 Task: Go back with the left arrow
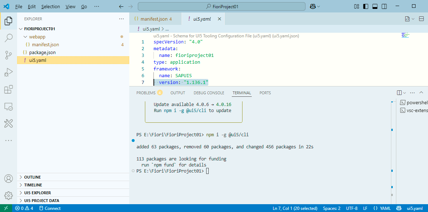(x=121, y=6)
